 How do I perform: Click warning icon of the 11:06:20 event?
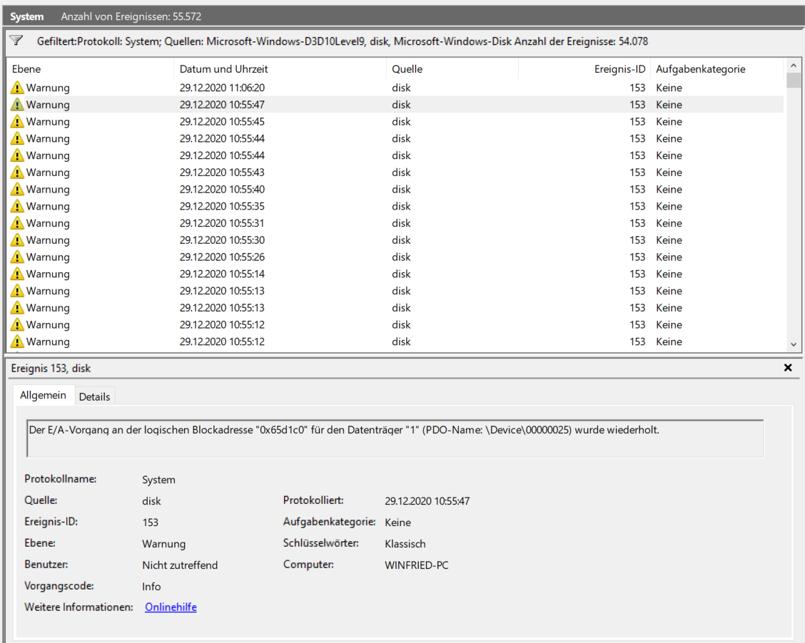pos(16,87)
